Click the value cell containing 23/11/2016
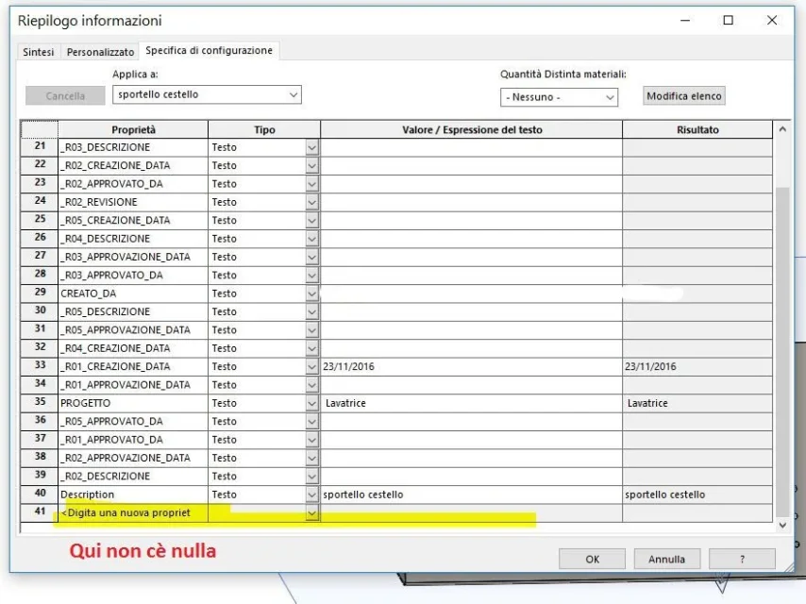Viewport: 806px width, 604px height. click(x=471, y=366)
